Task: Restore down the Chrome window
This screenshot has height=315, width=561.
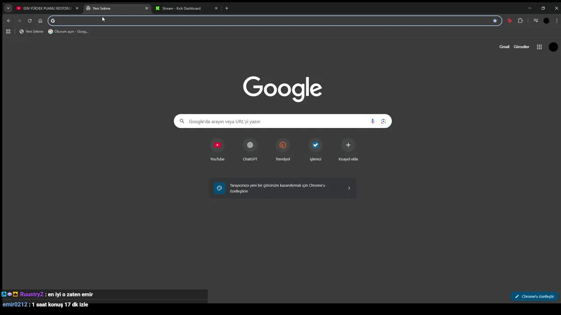Action: tap(543, 8)
